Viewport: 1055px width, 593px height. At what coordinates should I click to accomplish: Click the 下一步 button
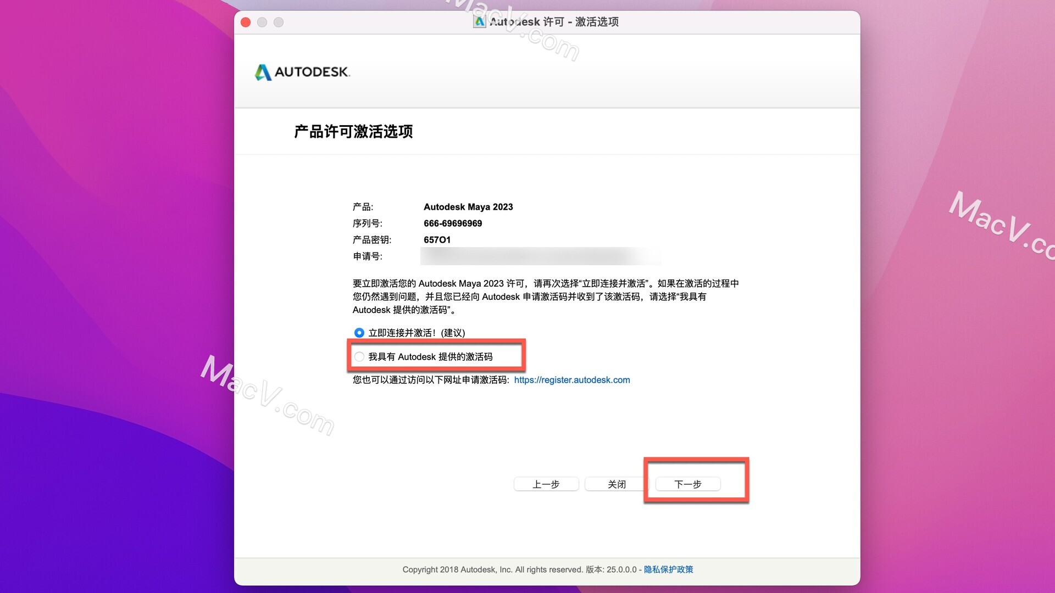coord(688,484)
